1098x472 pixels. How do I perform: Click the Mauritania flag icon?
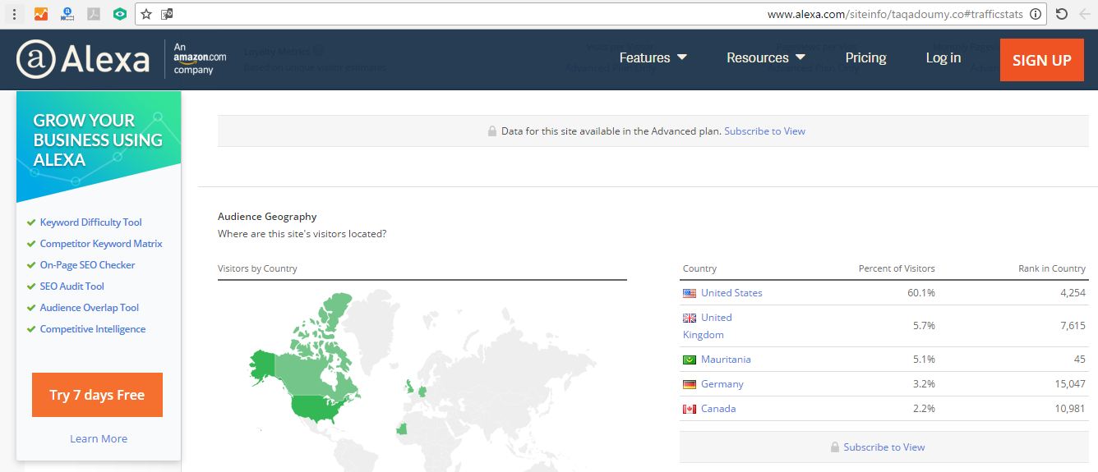[x=689, y=360]
